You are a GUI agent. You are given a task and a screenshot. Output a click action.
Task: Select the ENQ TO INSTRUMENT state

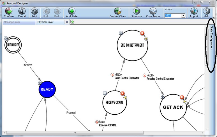tap(132, 45)
